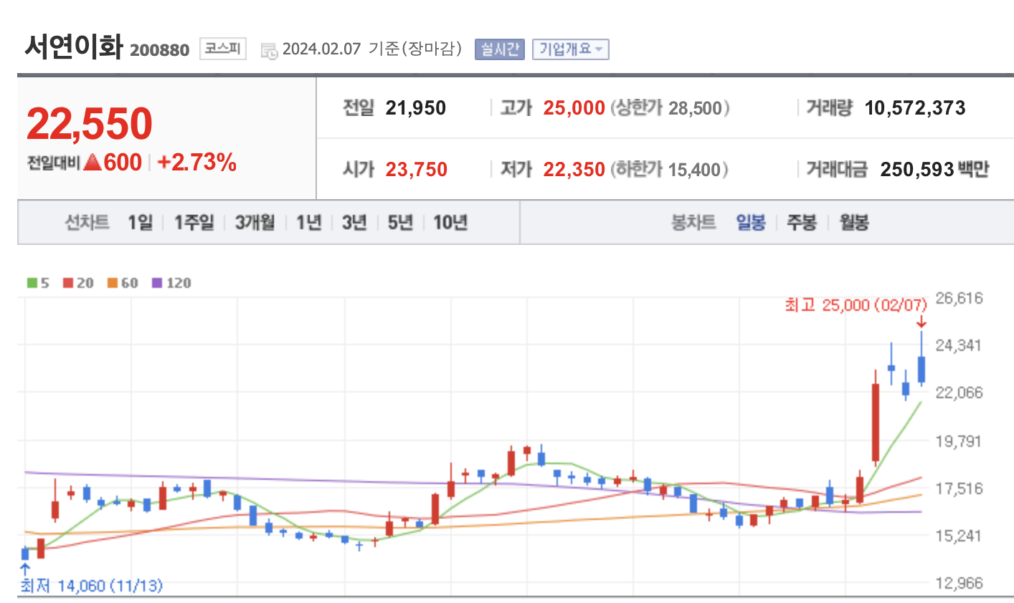Select the 1일 line chart tab
Screen dimensions: 1014x603
pos(140,223)
